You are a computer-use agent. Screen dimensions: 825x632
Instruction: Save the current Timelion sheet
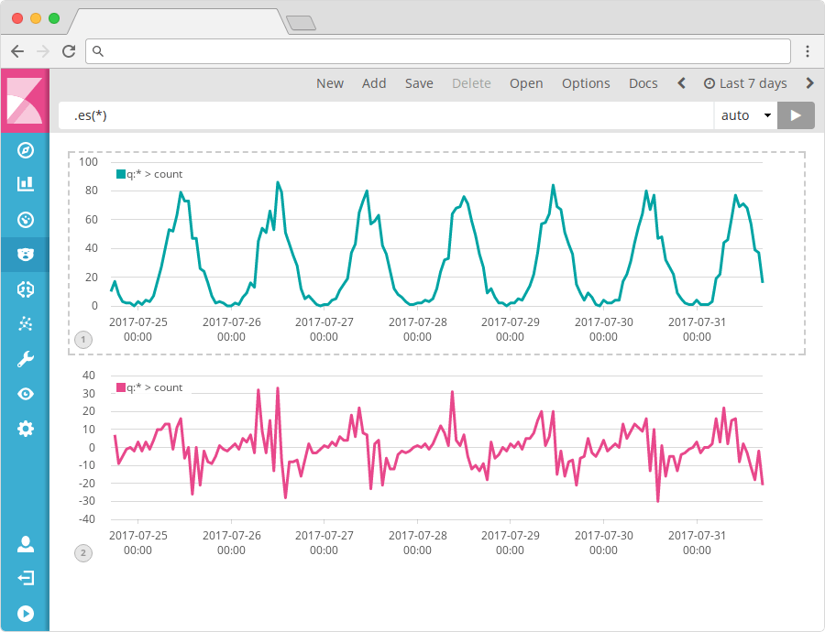click(419, 82)
